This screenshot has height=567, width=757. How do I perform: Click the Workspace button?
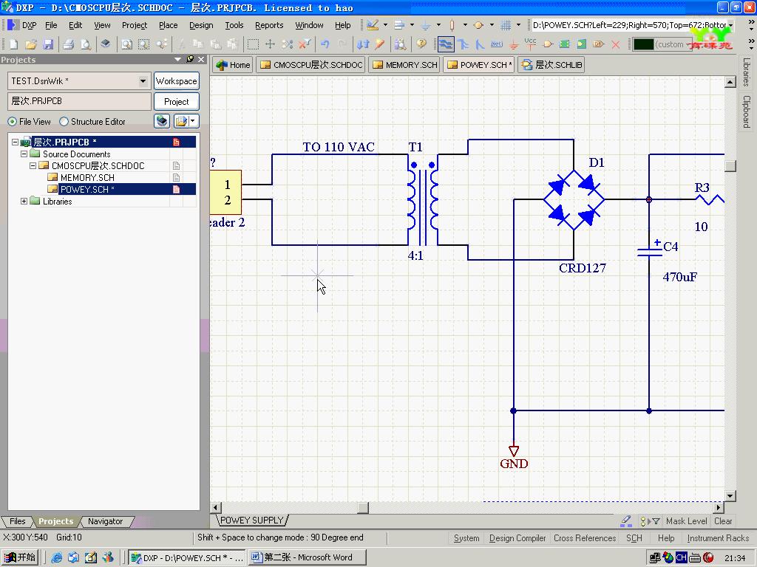(x=176, y=81)
